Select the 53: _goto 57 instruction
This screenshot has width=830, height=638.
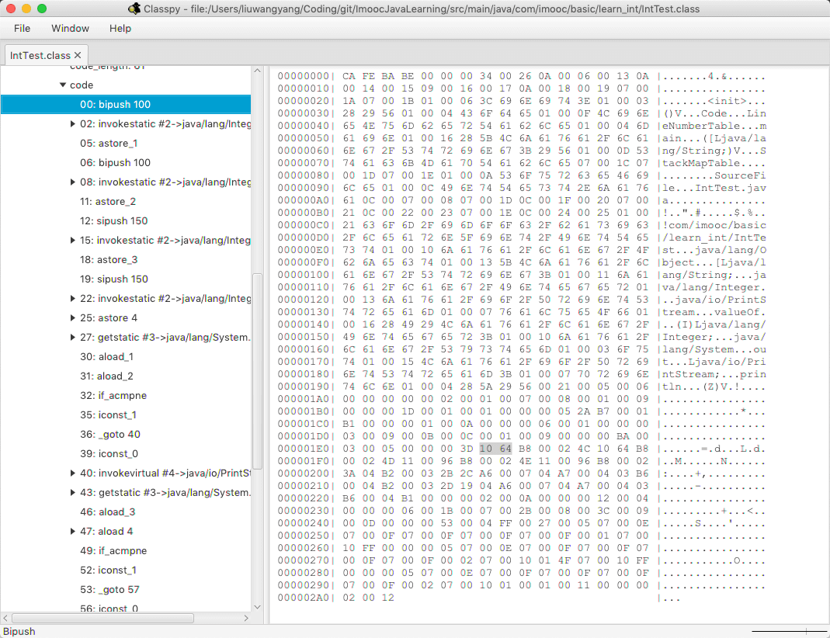coord(109,589)
